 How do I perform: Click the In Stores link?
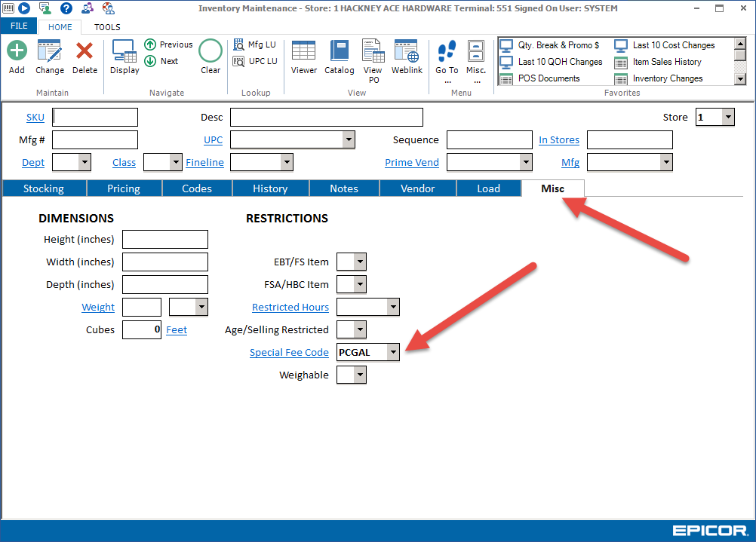pyautogui.click(x=559, y=139)
